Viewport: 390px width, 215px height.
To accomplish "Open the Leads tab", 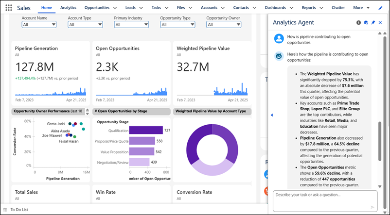I will (x=130, y=8).
